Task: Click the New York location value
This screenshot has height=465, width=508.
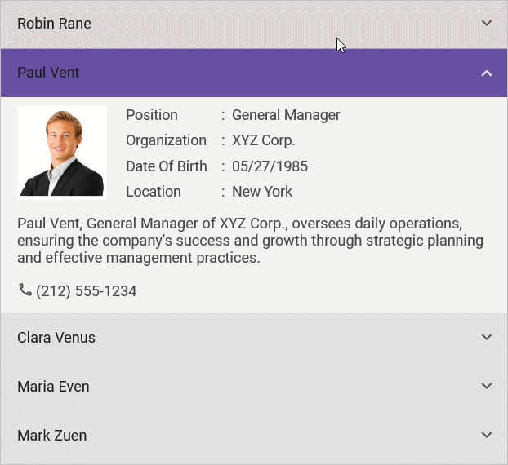Action: pos(262,192)
